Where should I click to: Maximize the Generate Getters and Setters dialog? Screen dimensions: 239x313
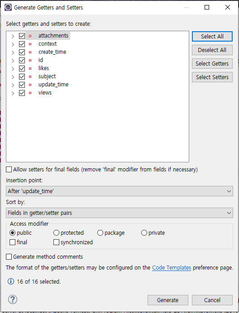tap(207, 7)
